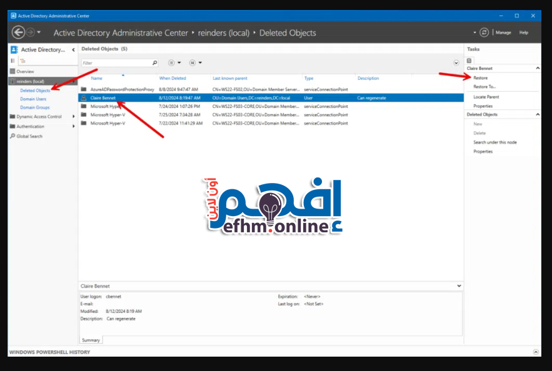Collapse the Claire Bennet tasks section

pyautogui.click(x=537, y=68)
